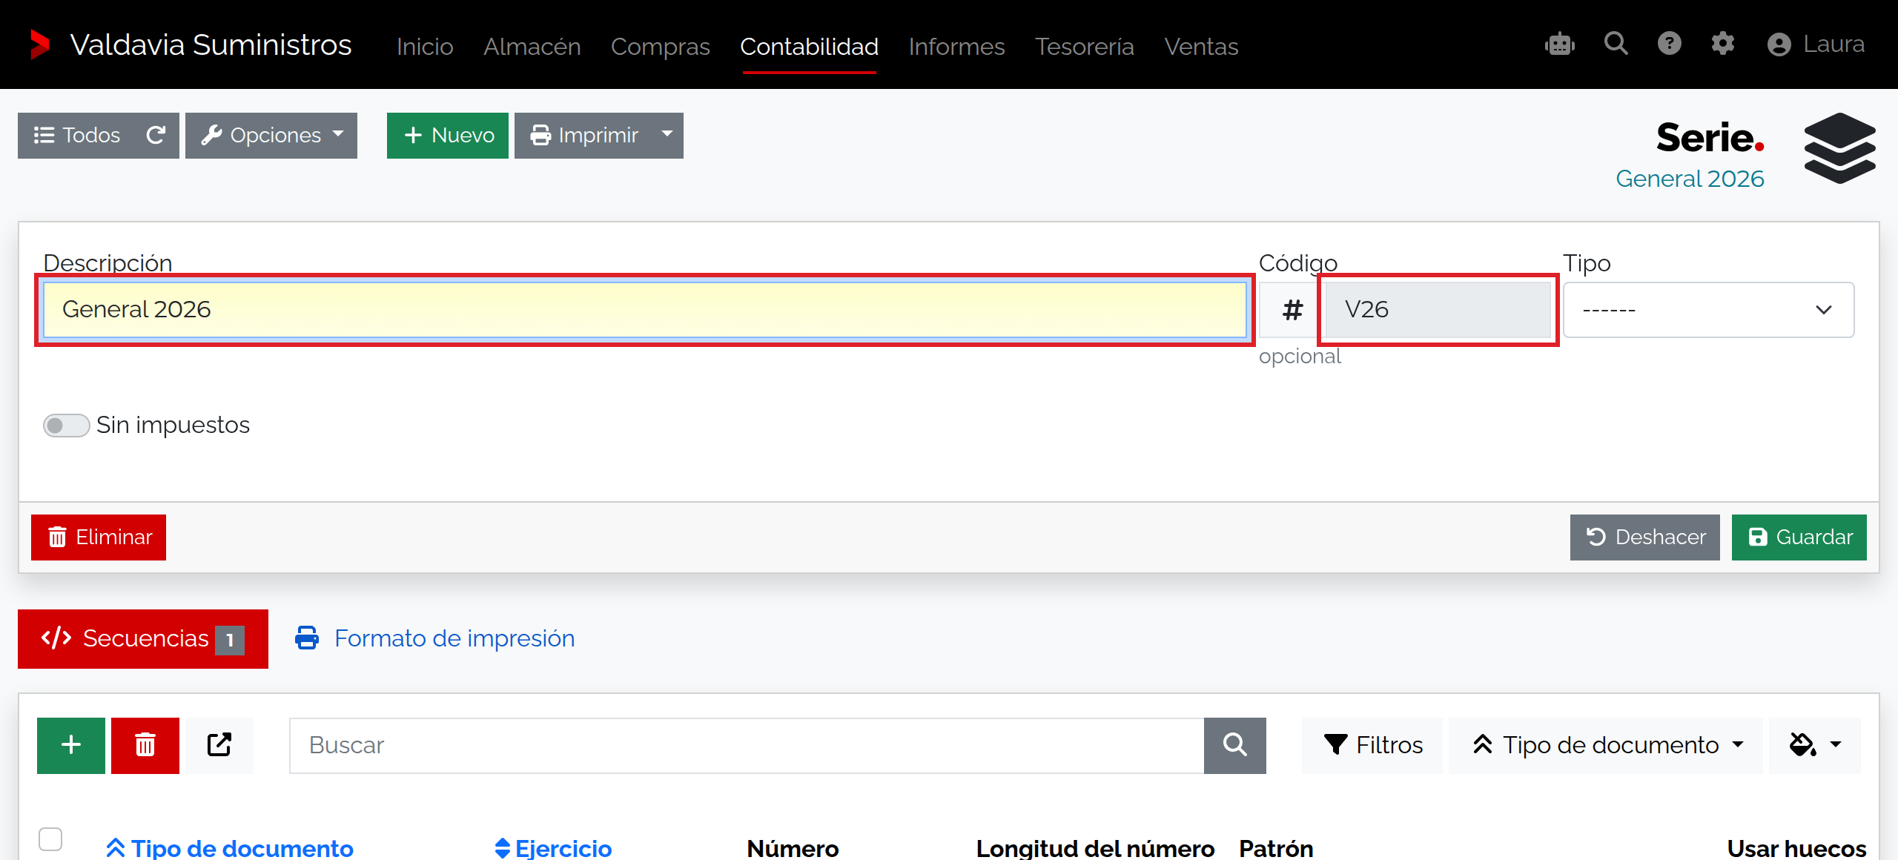This screenshot has width=1898, height=860.
Task: Open the Almacén menu
Action: (532, 46)
